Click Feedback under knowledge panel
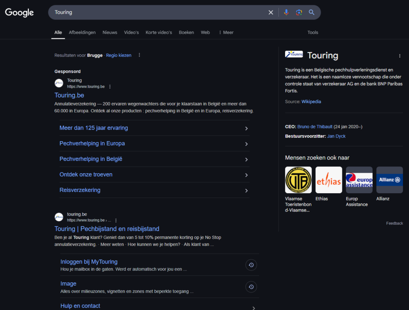 click(394, 223)
